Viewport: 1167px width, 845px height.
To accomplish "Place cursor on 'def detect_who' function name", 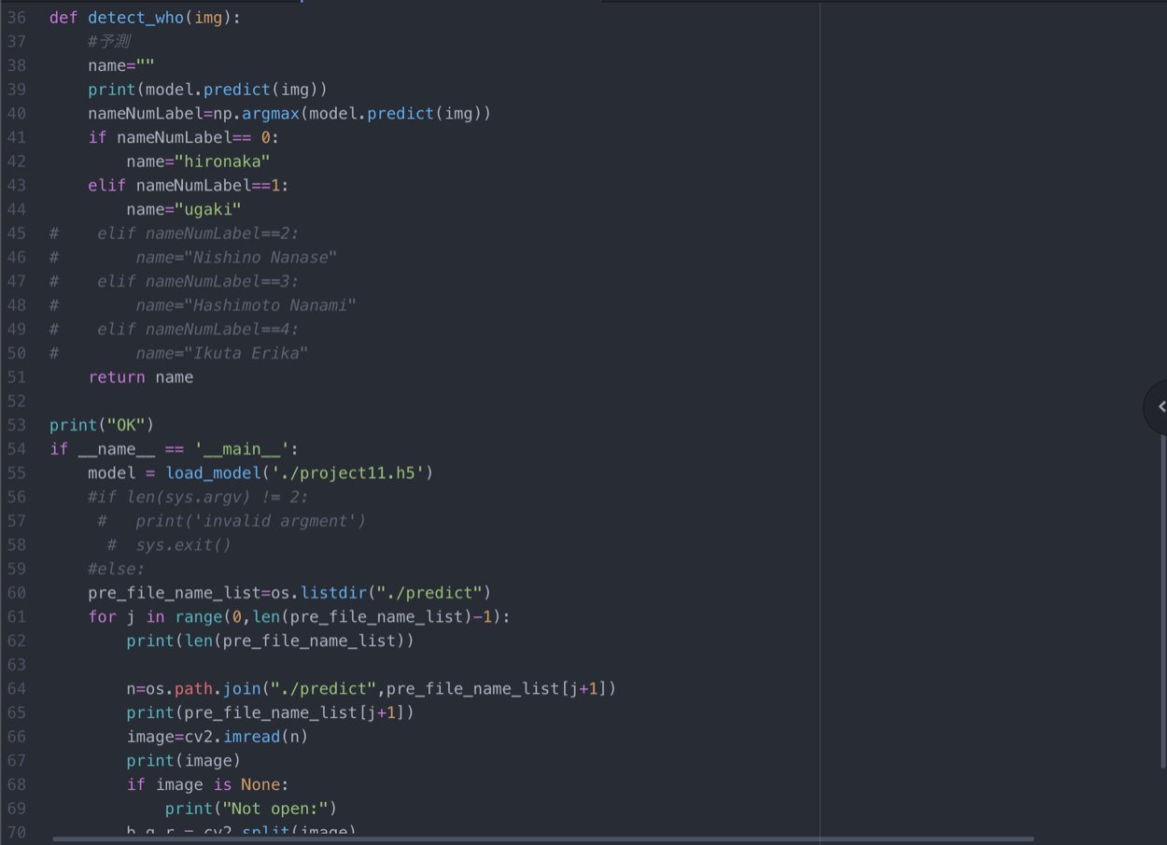I will [x=135, y=18].
